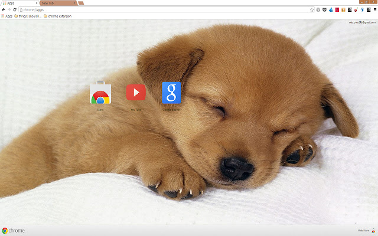Click the black extension icon beside the orange one

pyautogui.click(x=350, y=9)
